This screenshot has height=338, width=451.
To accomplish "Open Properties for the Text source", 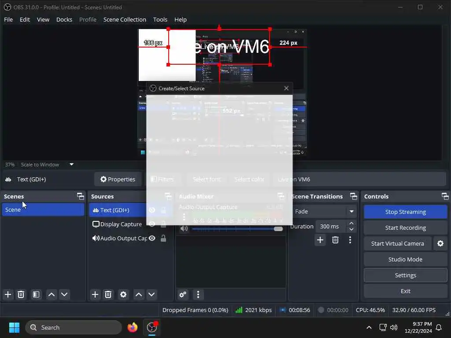I will 118,180.
